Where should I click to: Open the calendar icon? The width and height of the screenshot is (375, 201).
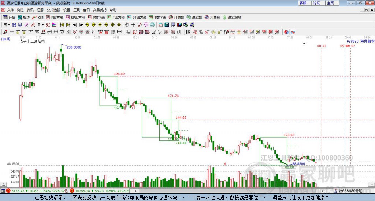click(160, 25)
